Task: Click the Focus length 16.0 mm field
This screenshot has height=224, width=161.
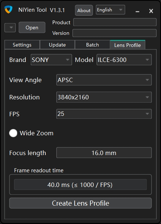Action: pyautogui.click(x=104, y=153)
